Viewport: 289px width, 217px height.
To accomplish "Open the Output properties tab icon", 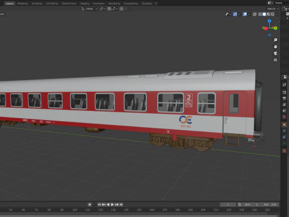I will coord(284,98).
